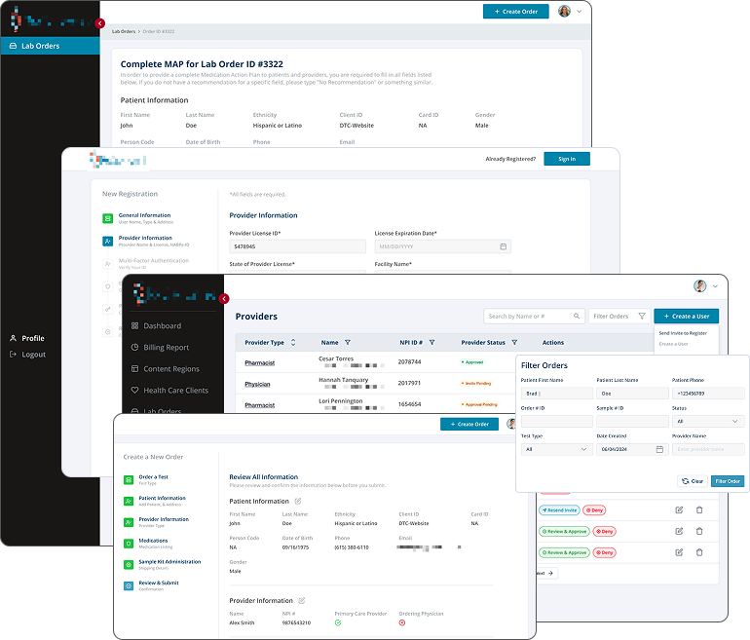
Task: Click the edit pencil next to Patient Information
Action: pyautogui.click(x=298, y=501)
